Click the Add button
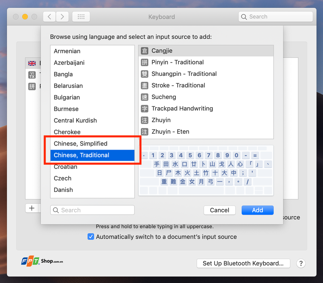Viewport: 323px width, 283px height. [258, 210]
